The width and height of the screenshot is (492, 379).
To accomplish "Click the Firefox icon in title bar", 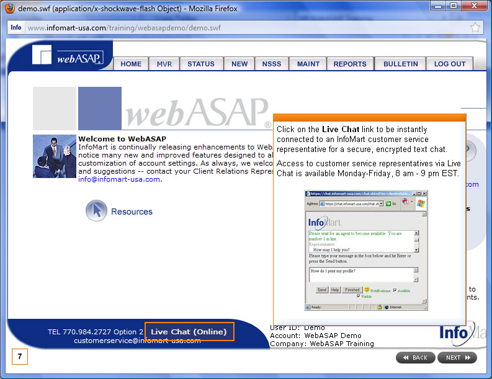I will (10, 8).
